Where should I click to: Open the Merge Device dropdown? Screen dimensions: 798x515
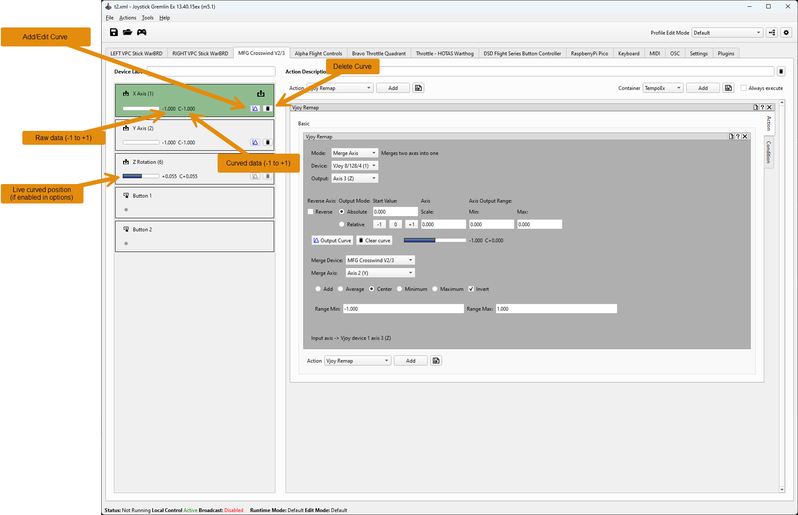pos(380,260)
